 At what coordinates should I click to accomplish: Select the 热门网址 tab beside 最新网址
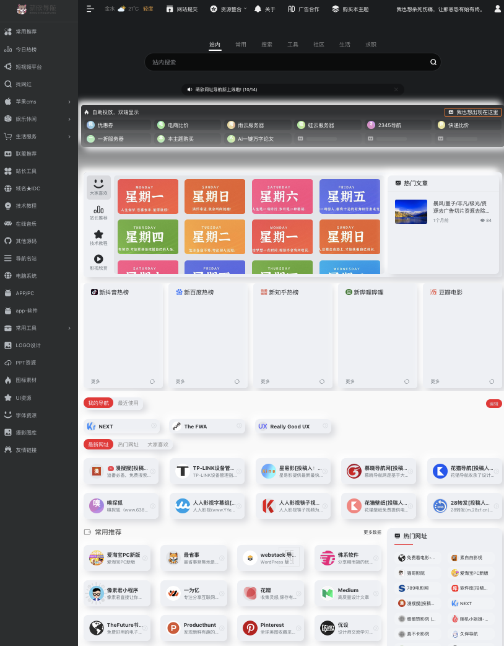(128, 445)
